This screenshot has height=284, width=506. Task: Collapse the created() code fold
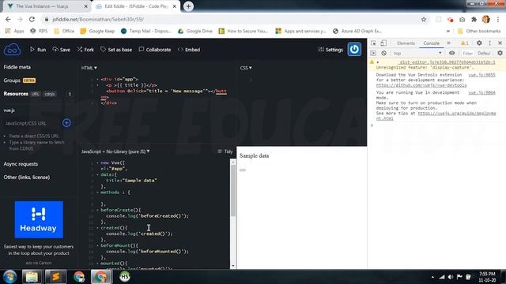click(97, 228)
